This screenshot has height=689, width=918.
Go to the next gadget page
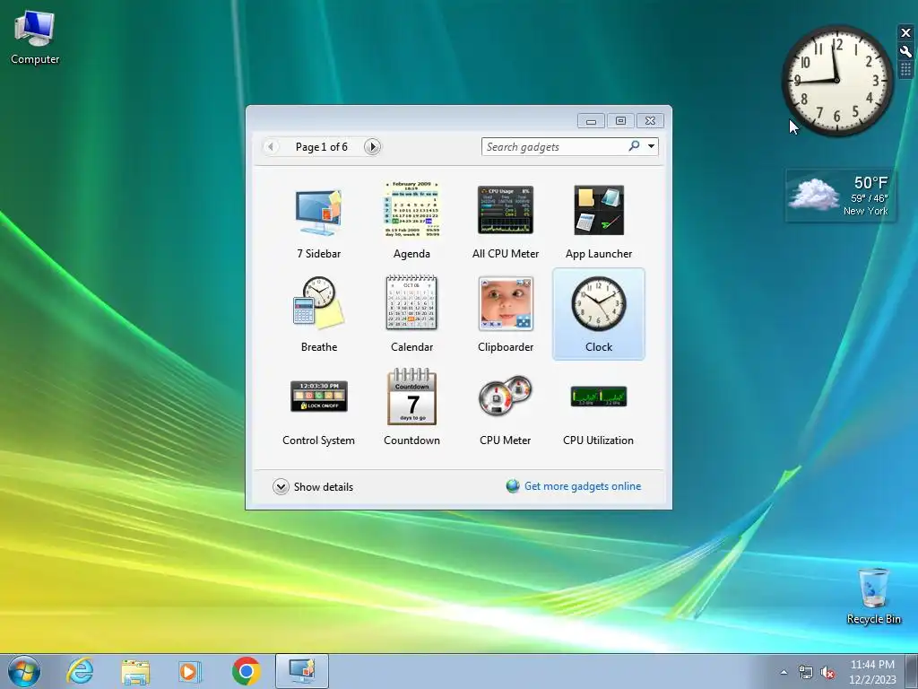coord(372,146)
